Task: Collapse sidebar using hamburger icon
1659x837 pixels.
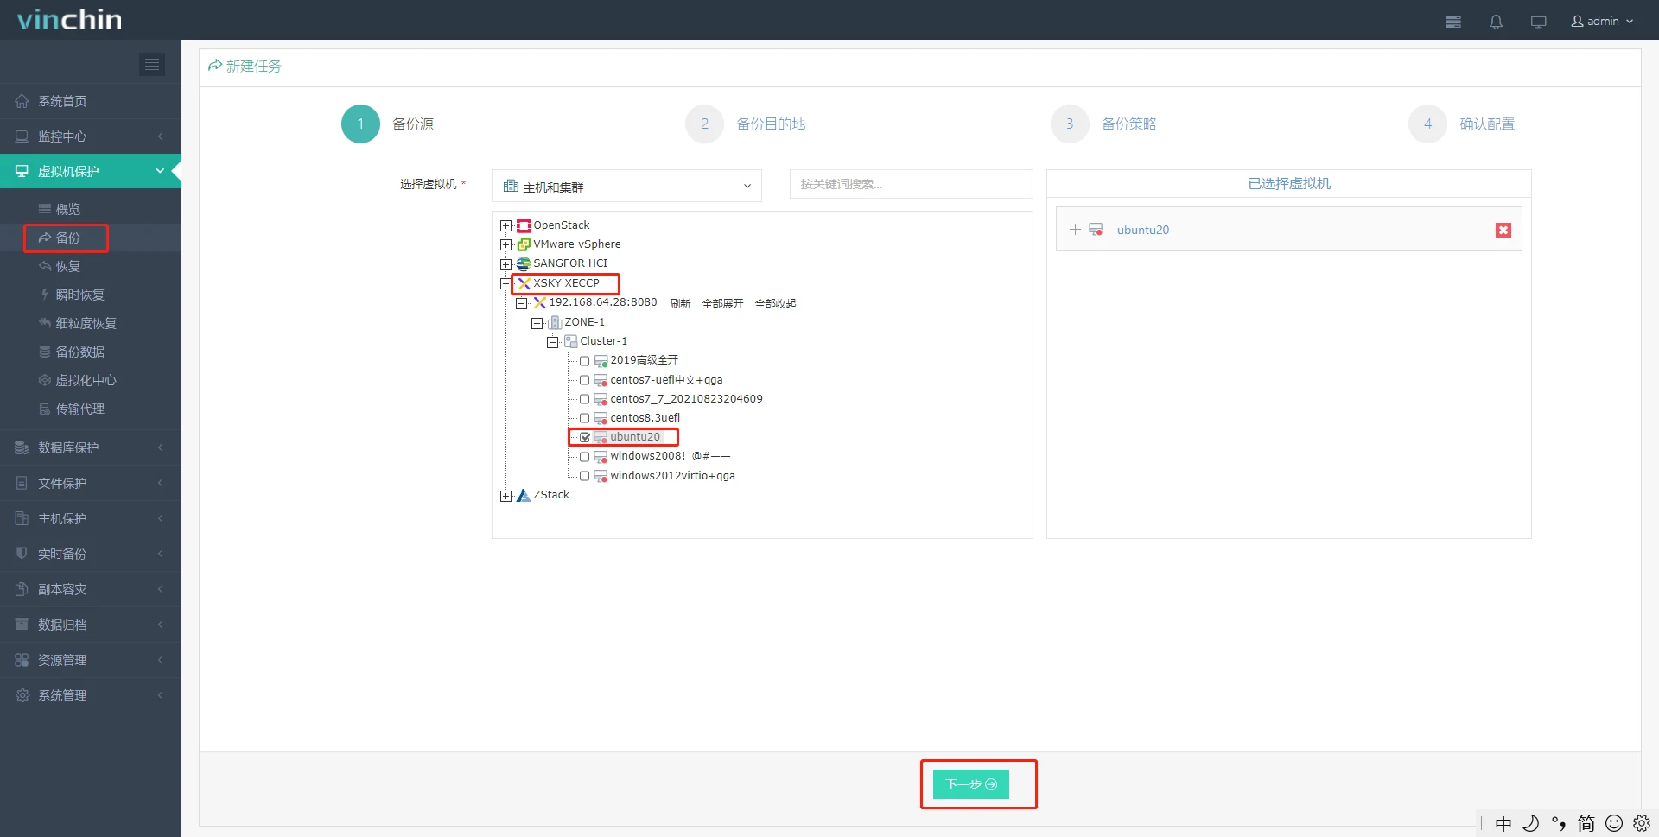Action: point(152,65)
